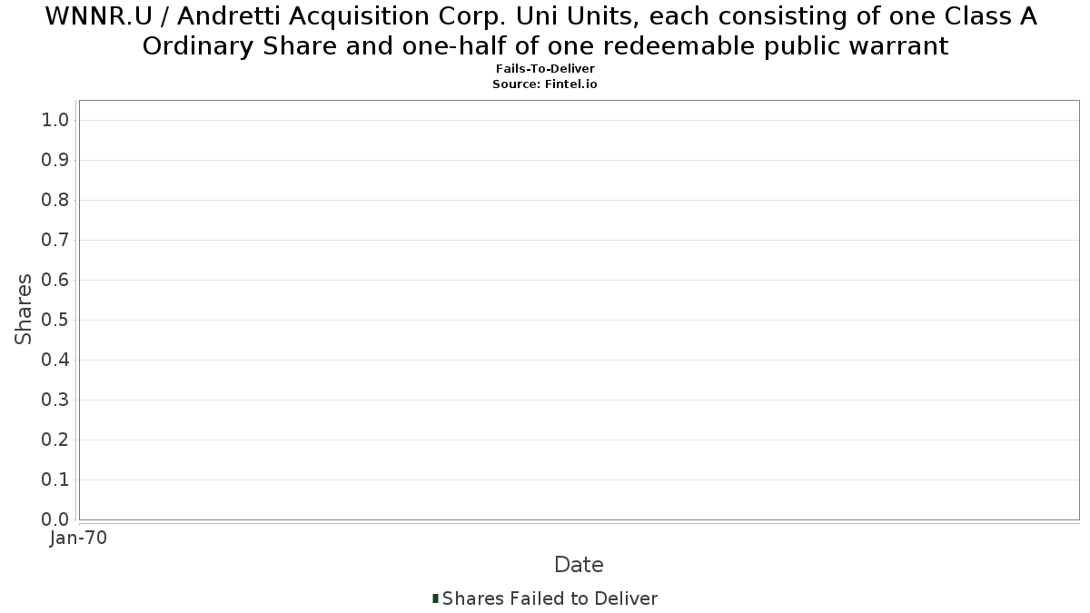Click the 0.8 y-axis tick label

[x=56, y=200]
